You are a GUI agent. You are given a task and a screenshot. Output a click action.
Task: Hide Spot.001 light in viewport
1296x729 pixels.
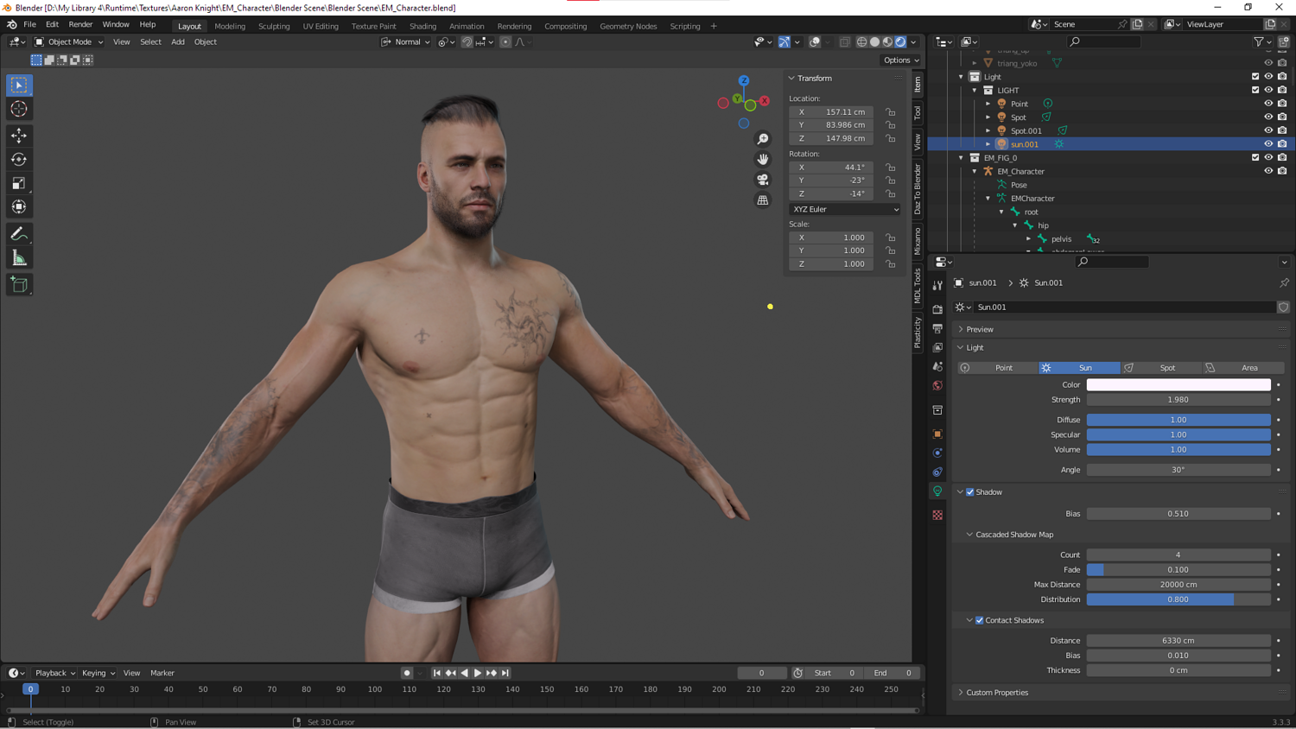[x=1268, y=130]
